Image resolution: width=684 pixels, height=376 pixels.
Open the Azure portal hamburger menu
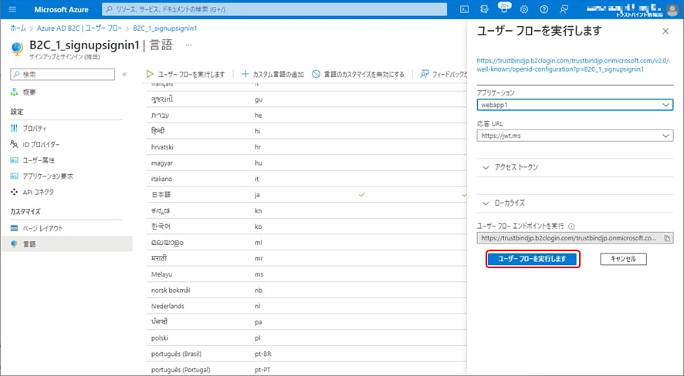pos(12,9)
